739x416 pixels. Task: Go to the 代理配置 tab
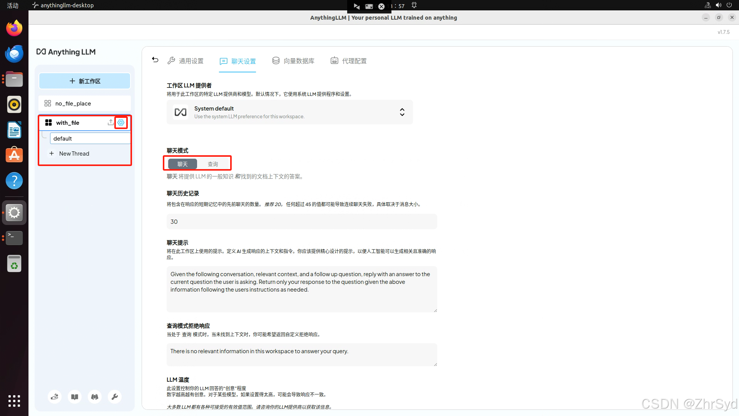349,61
